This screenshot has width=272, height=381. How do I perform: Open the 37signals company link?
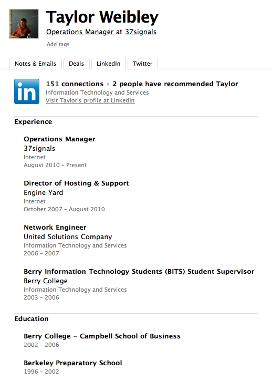[141, 32]
